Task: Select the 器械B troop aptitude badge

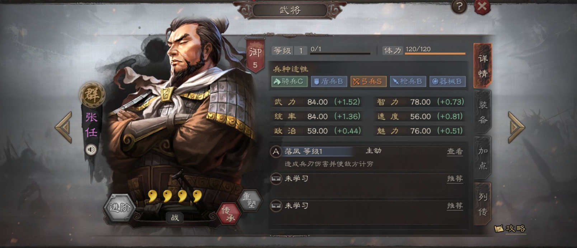Action: click(x=447, y=82)
